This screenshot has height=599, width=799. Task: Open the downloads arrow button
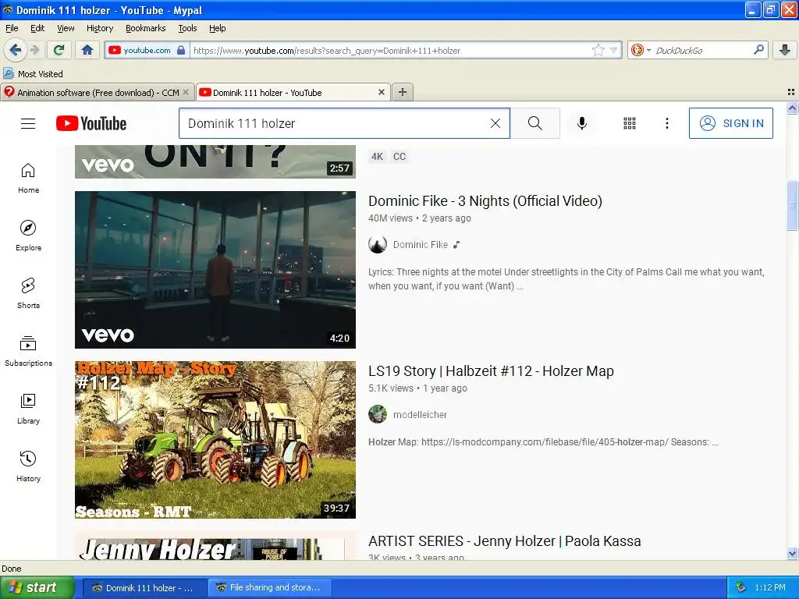785,50
